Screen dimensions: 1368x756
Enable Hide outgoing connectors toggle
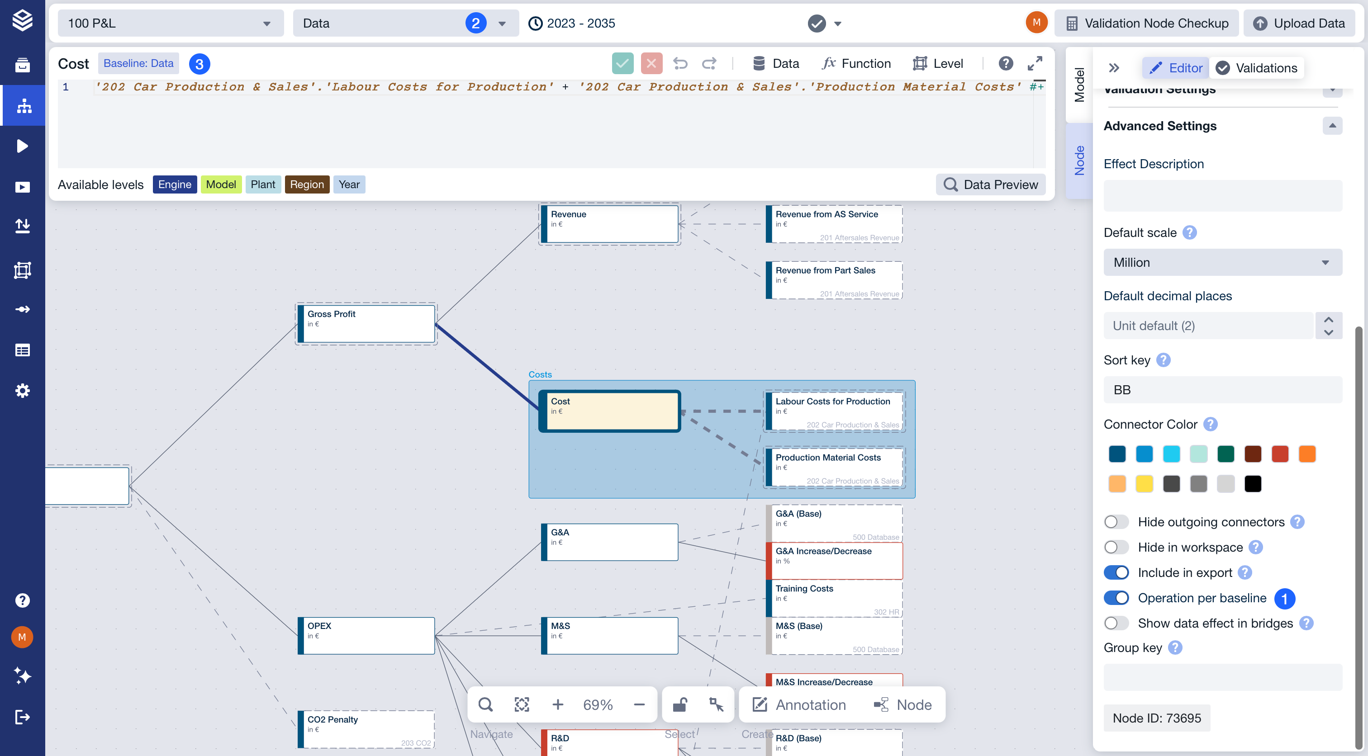1116,522
